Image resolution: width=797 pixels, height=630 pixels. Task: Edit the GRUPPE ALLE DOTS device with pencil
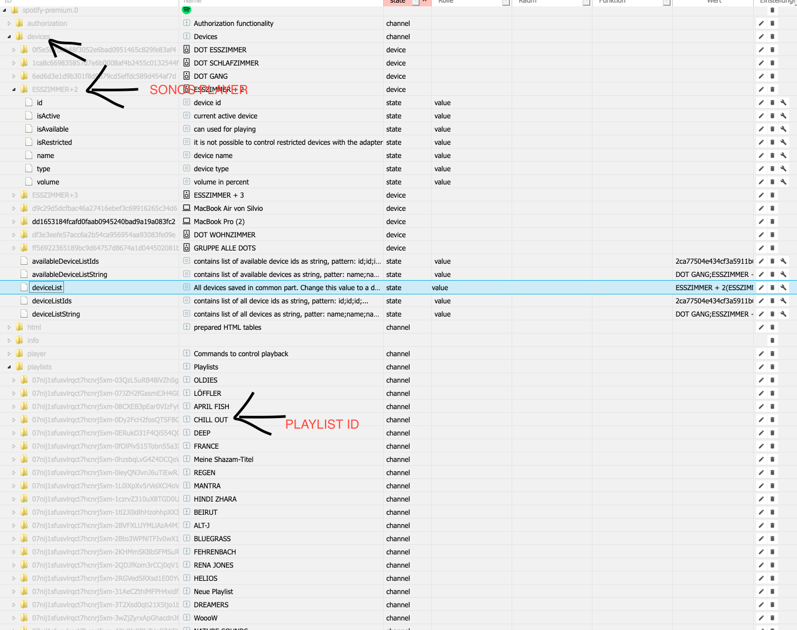pos(761,248)
